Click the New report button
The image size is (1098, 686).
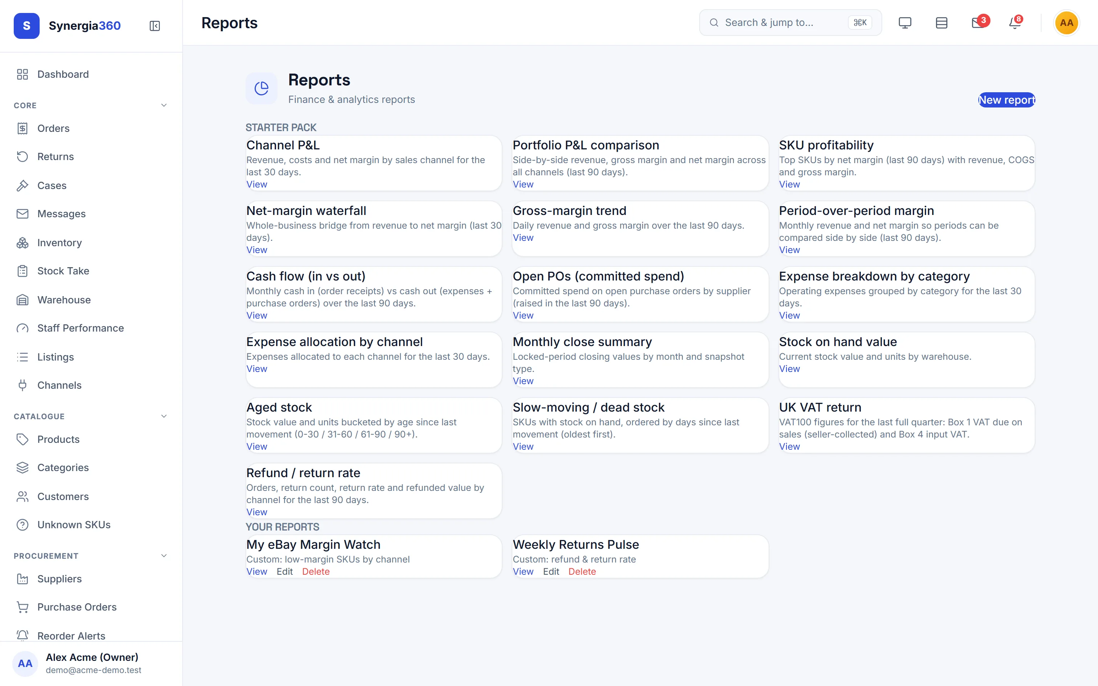pos(1006,100)
